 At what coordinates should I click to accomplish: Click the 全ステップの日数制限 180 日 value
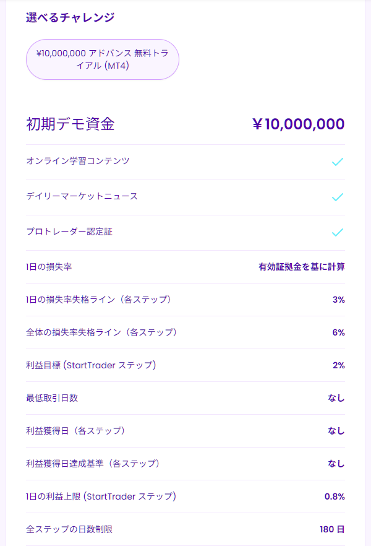(332, 529)
